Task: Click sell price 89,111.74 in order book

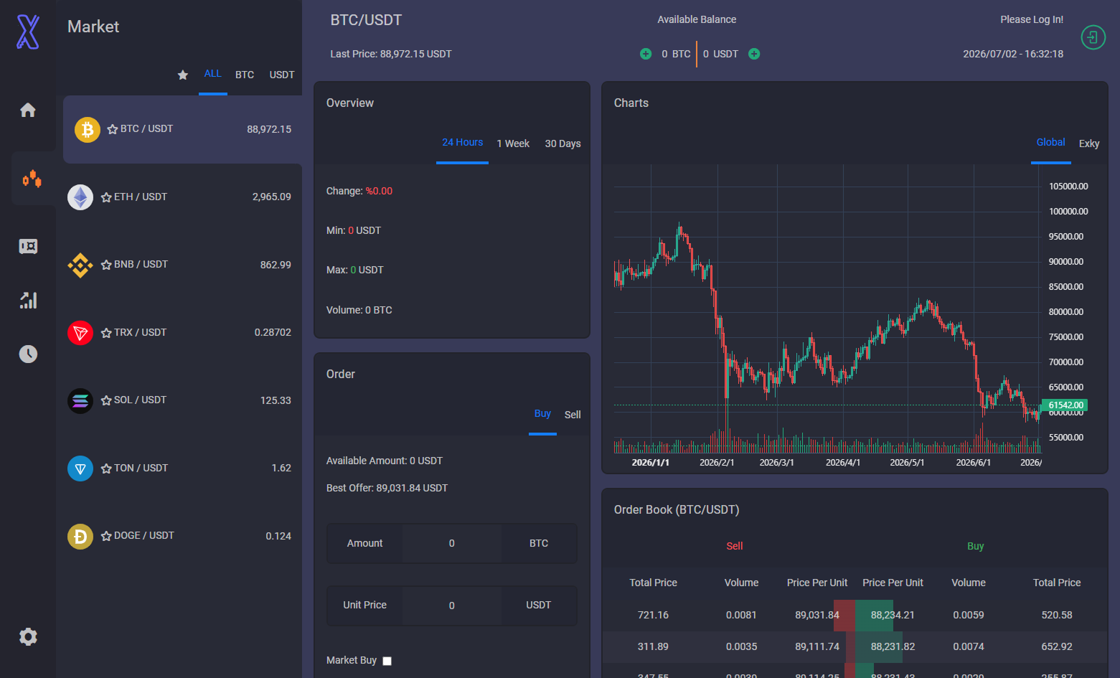Action: (817, 646)
